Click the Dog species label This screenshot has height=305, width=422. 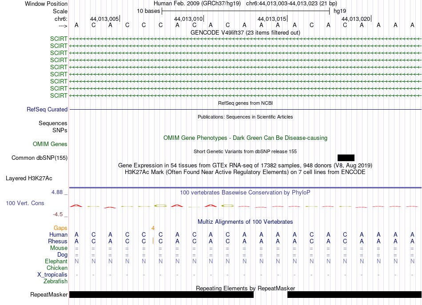tap(62, 254)
